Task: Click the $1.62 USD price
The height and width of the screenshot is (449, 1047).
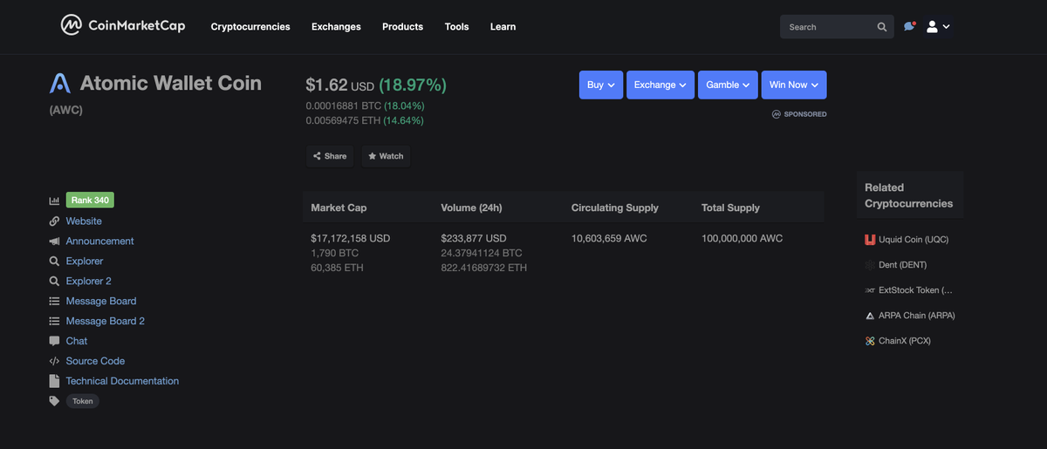Action: [339, 85]
